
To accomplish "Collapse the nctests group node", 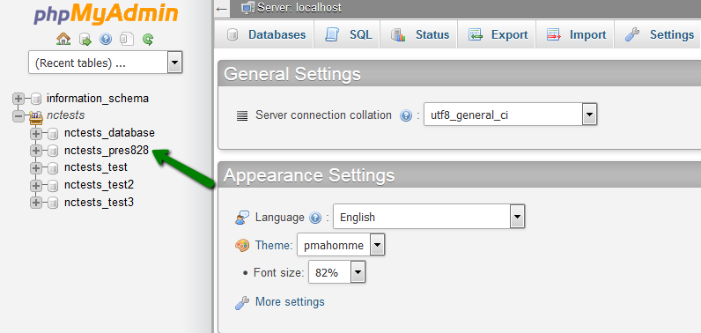I will 18,115.
